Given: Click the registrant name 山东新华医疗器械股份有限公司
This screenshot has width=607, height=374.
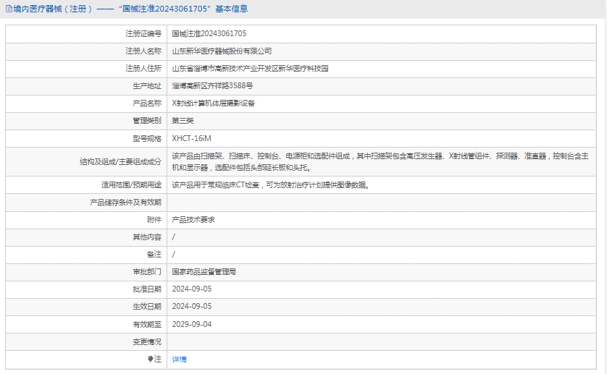Looking at the screenshot, I should (222, 51).
